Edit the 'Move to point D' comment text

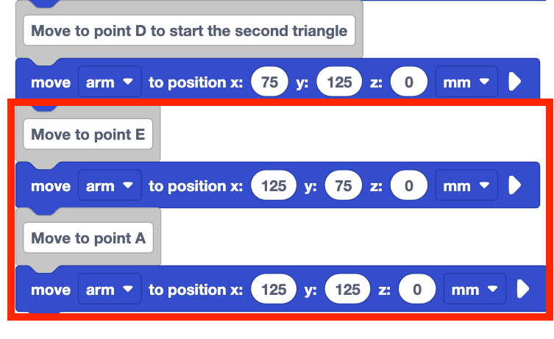(189, 32)
